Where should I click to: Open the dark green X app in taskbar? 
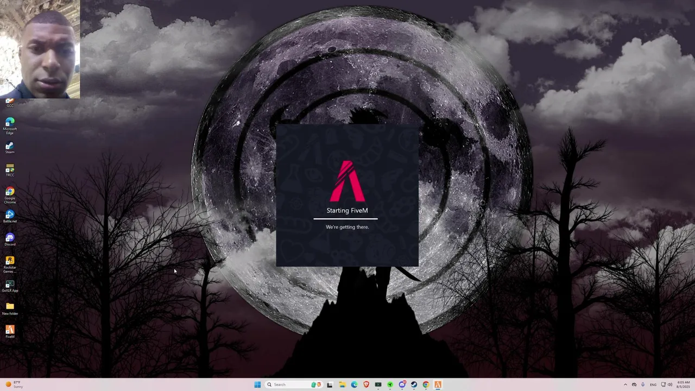click(378, 384)
